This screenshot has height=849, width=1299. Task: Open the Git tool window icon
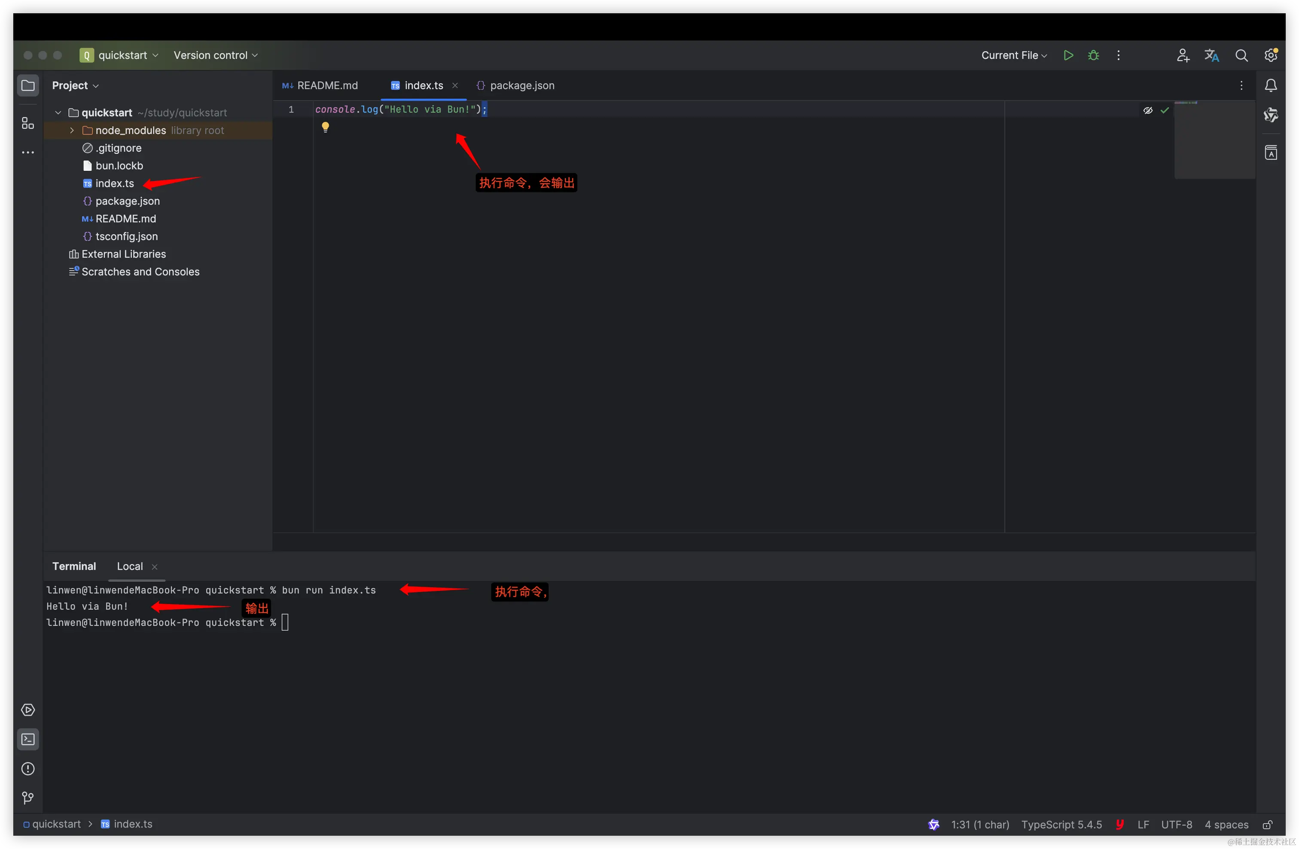28,798
